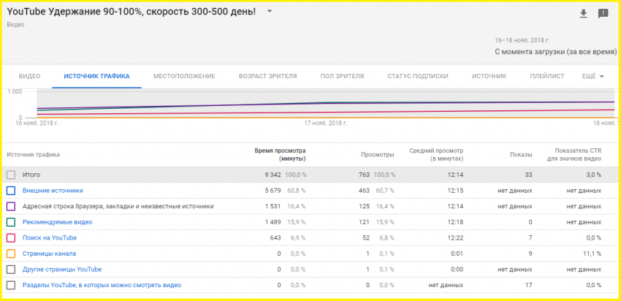Open the ВОЗРАСТ ЗРИТЕЛЯ tab
The height and width of the screenshot is (301, 621).
[x=267, y=76]
